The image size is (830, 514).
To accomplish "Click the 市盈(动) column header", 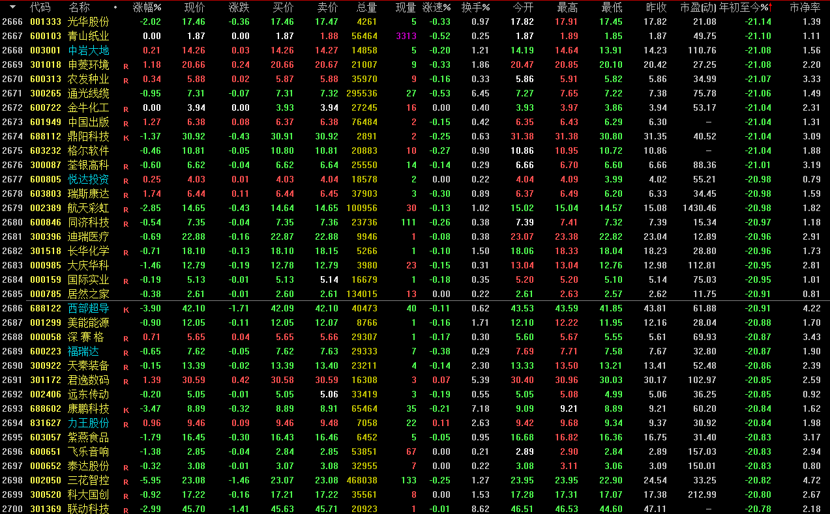I will (698, 8).
